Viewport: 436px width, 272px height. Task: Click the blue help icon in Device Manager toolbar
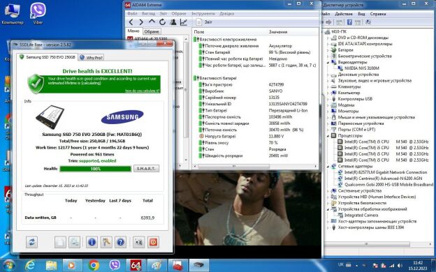349,22
